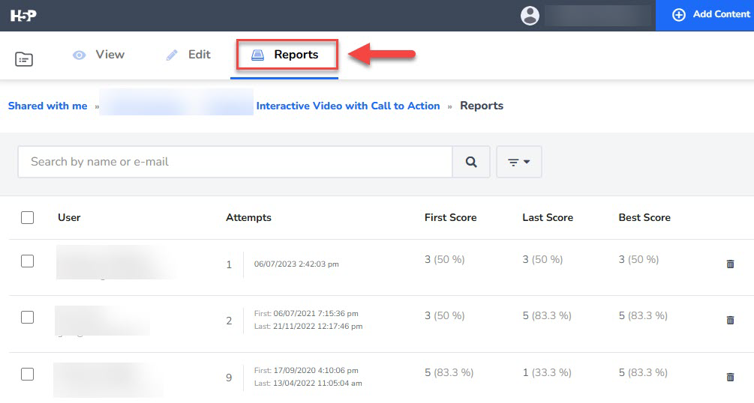Viewport: 754px width, 403px height.
Task: Open the Reports tab
Action: pyautogui.click(x=284, y=55)
